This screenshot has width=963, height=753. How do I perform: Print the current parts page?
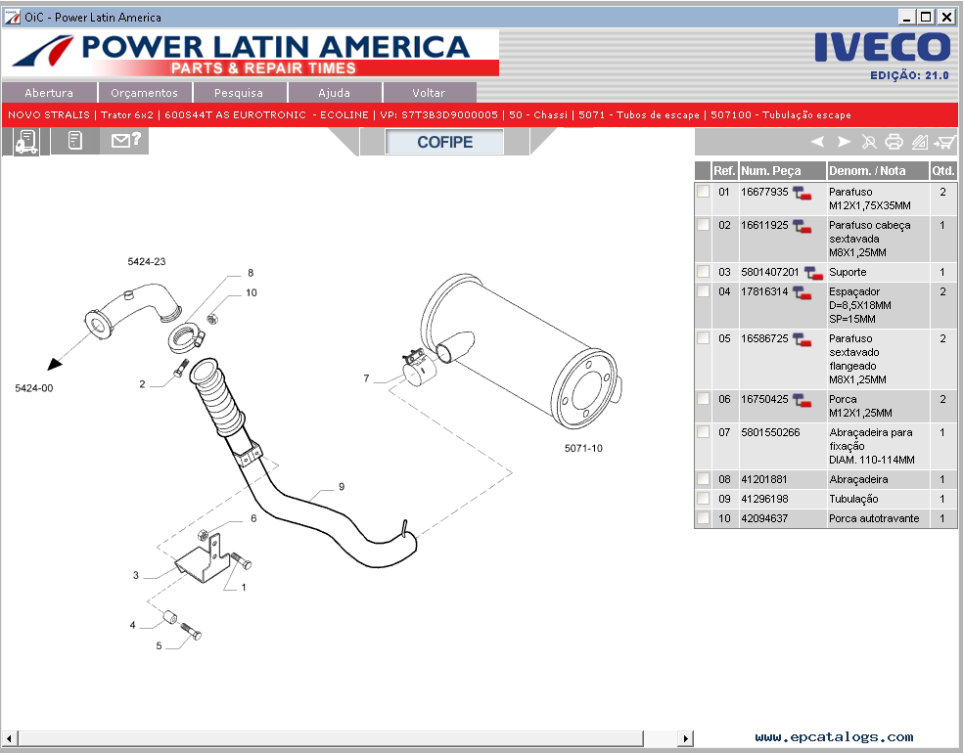[894, 142]
